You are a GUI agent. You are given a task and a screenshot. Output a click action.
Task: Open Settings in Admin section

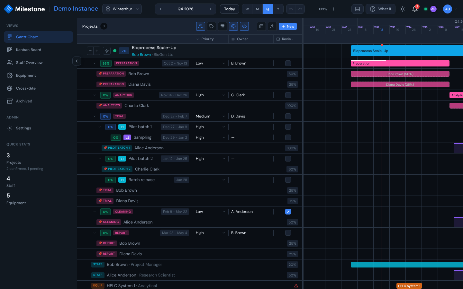[38, 128]
